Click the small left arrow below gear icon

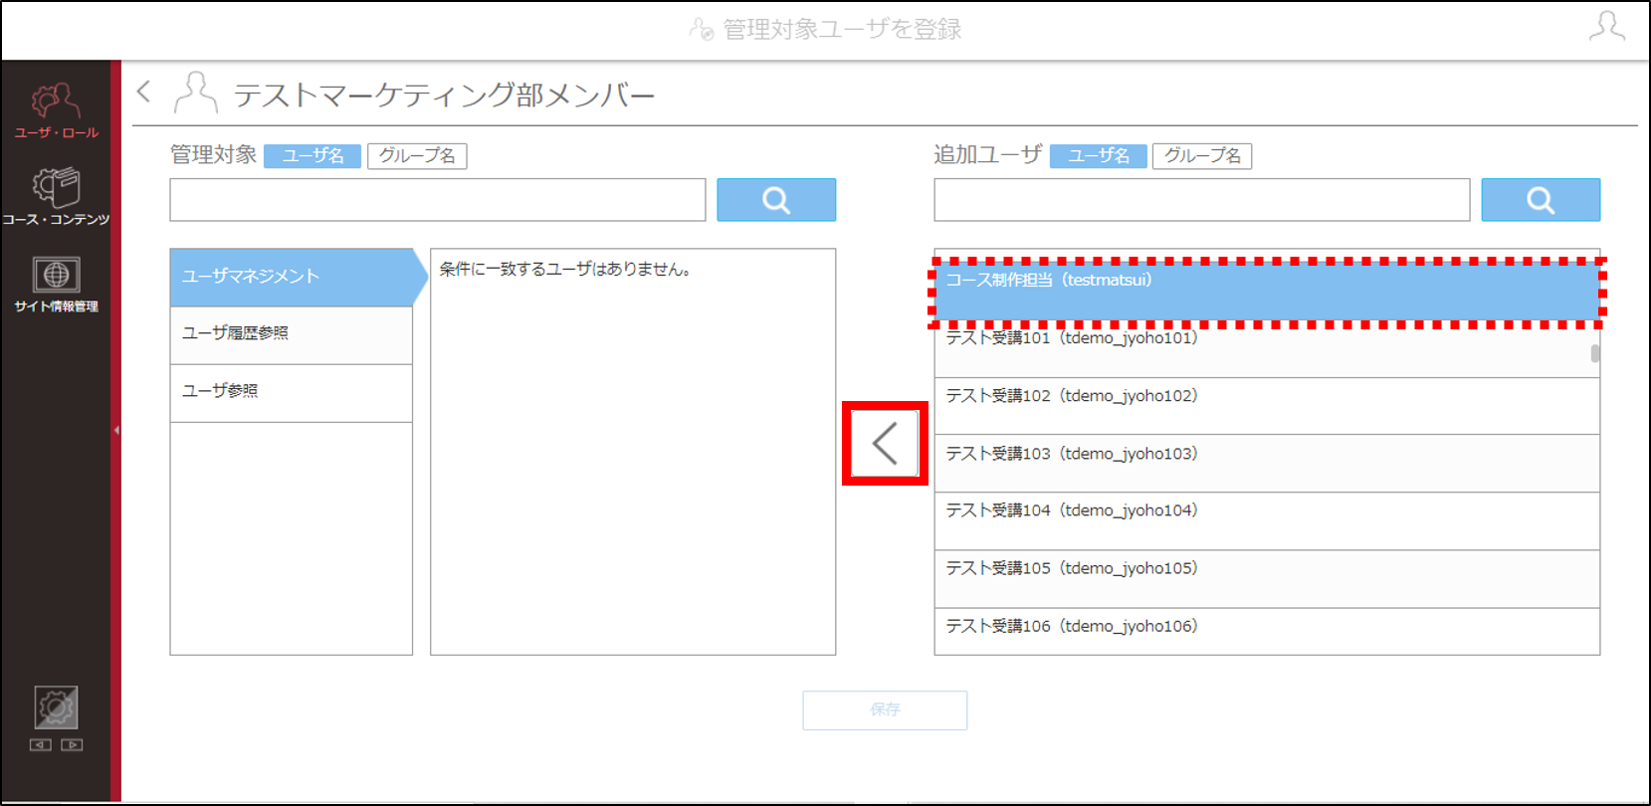coord(40,744)
